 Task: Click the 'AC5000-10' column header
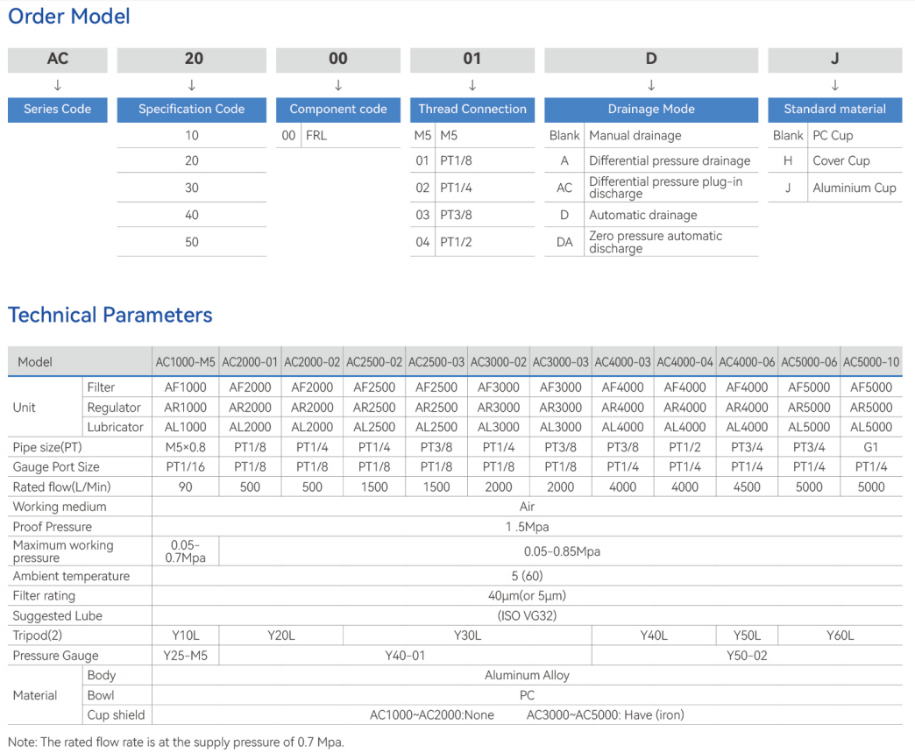pos(871,362)
